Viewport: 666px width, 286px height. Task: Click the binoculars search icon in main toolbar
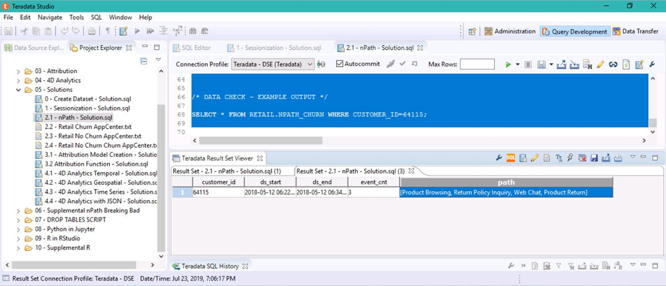click(192, 31)
